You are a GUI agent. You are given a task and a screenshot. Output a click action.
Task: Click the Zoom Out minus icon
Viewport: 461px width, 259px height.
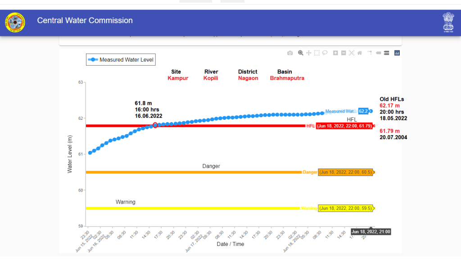coord(343,53)
